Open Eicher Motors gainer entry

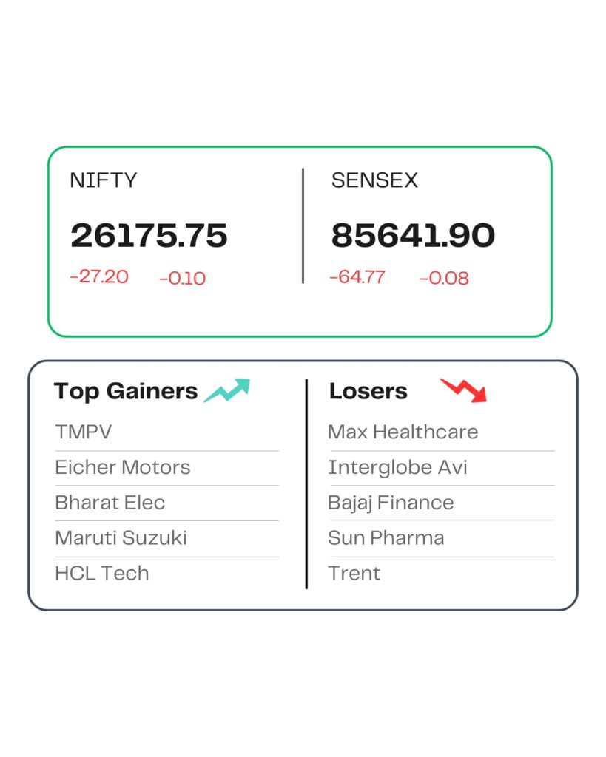tap(123, 467)
